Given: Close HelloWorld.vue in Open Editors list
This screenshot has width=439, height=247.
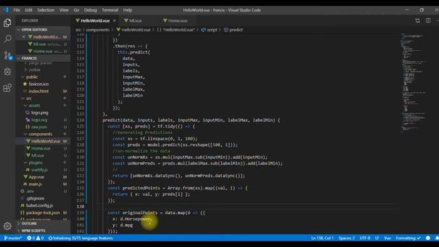Looking at the screenshot, I should click(23, 37).
